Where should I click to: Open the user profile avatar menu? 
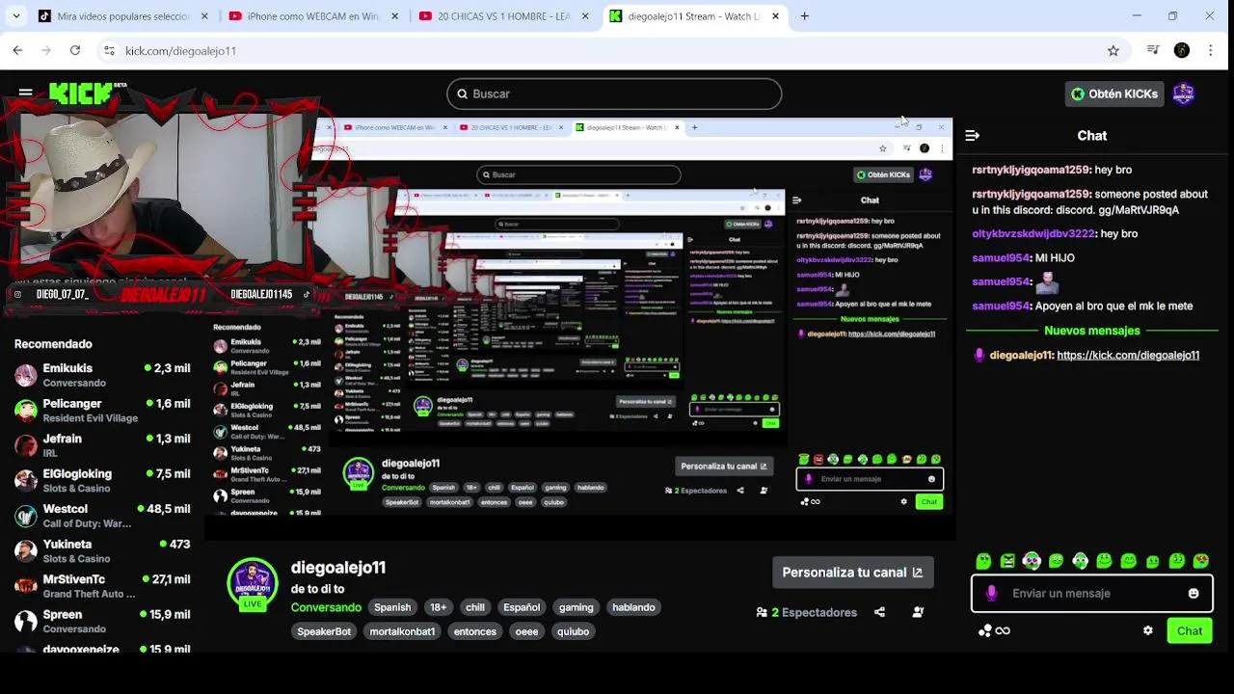1184,93
